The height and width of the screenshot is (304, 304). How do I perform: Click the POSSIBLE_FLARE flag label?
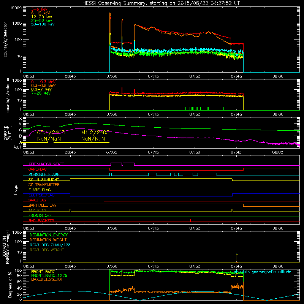[44, 174]
